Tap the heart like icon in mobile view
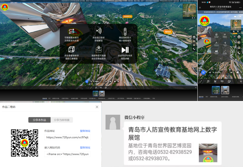The image size is (243, 167). [235, 17]
